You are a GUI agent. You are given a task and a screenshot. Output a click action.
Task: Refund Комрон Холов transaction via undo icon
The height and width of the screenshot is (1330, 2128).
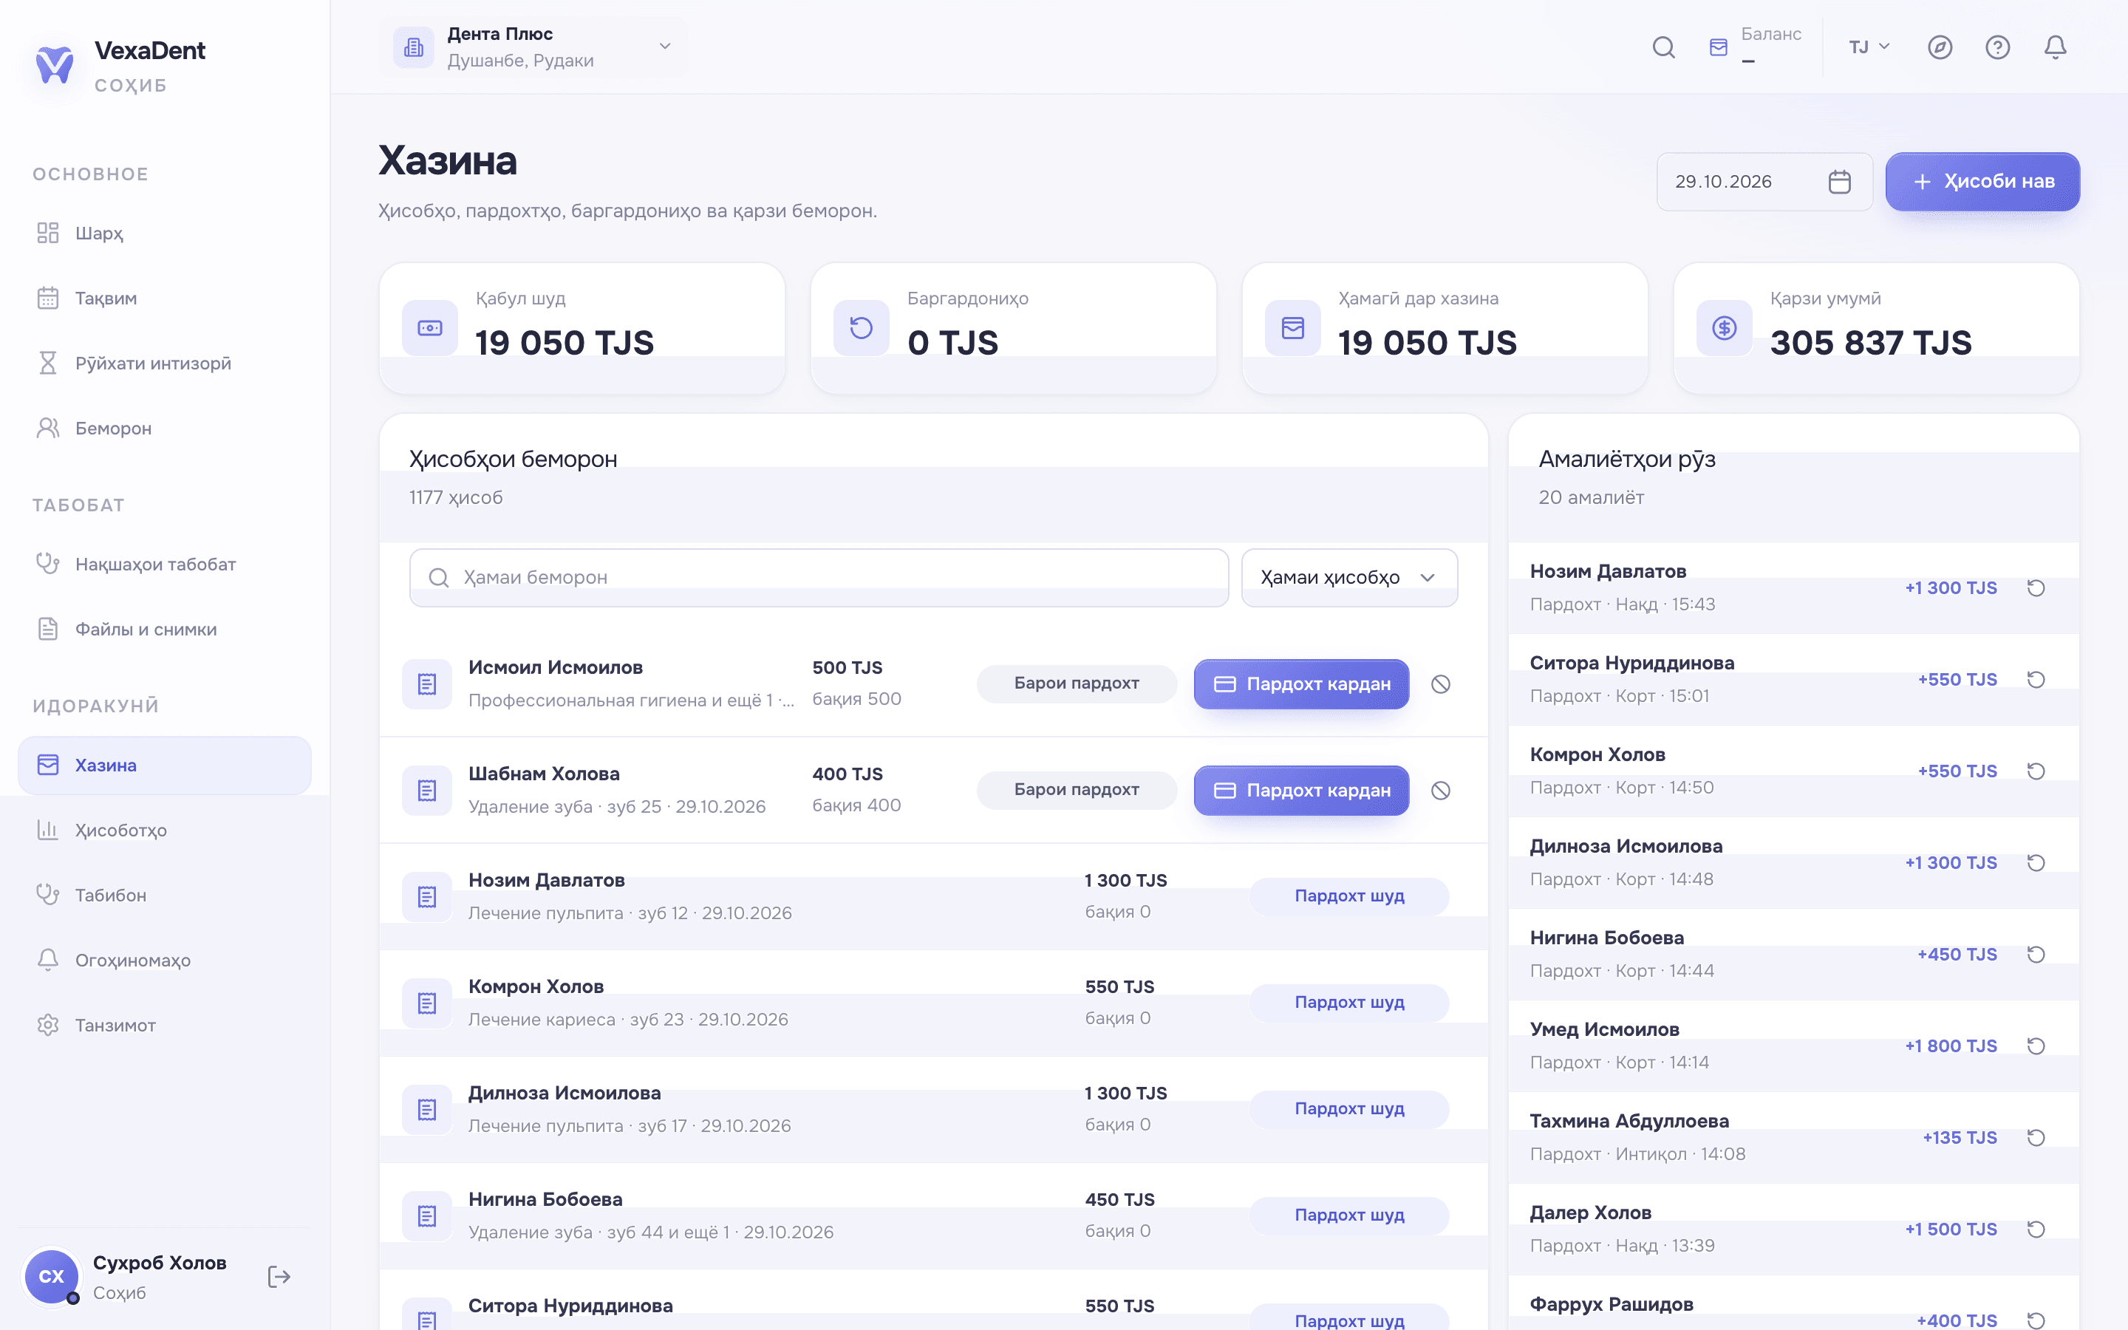coord(2036,771)
